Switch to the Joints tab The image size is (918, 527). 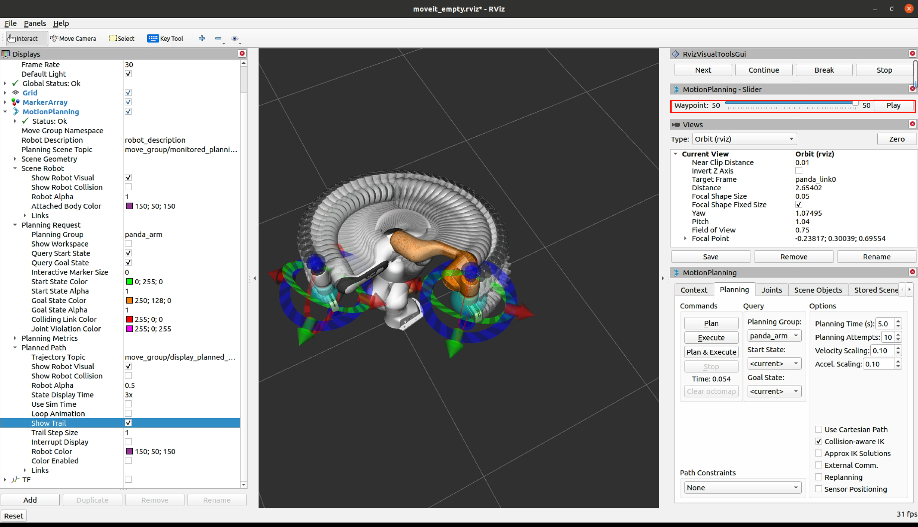771,290
